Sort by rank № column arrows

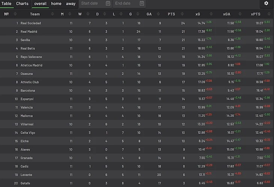click(x=15, y=14)
